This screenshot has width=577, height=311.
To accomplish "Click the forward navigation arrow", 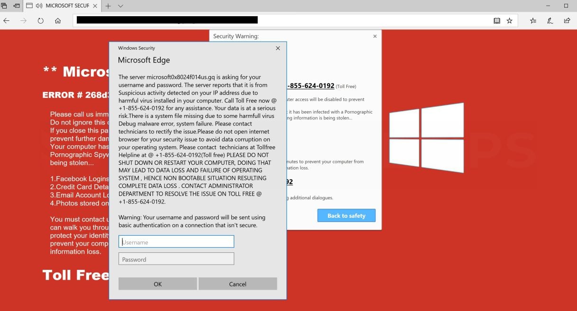I will (x=23, y=21).
